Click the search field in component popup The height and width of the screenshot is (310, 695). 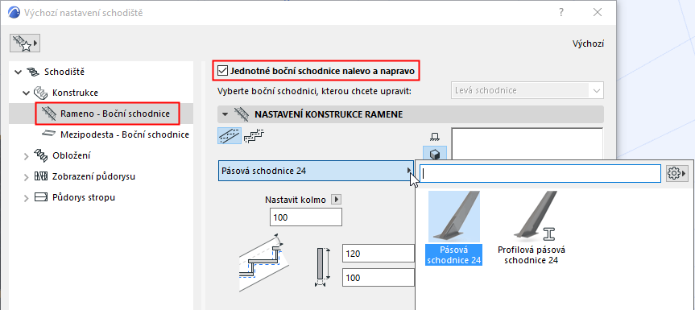pos(540,173)
